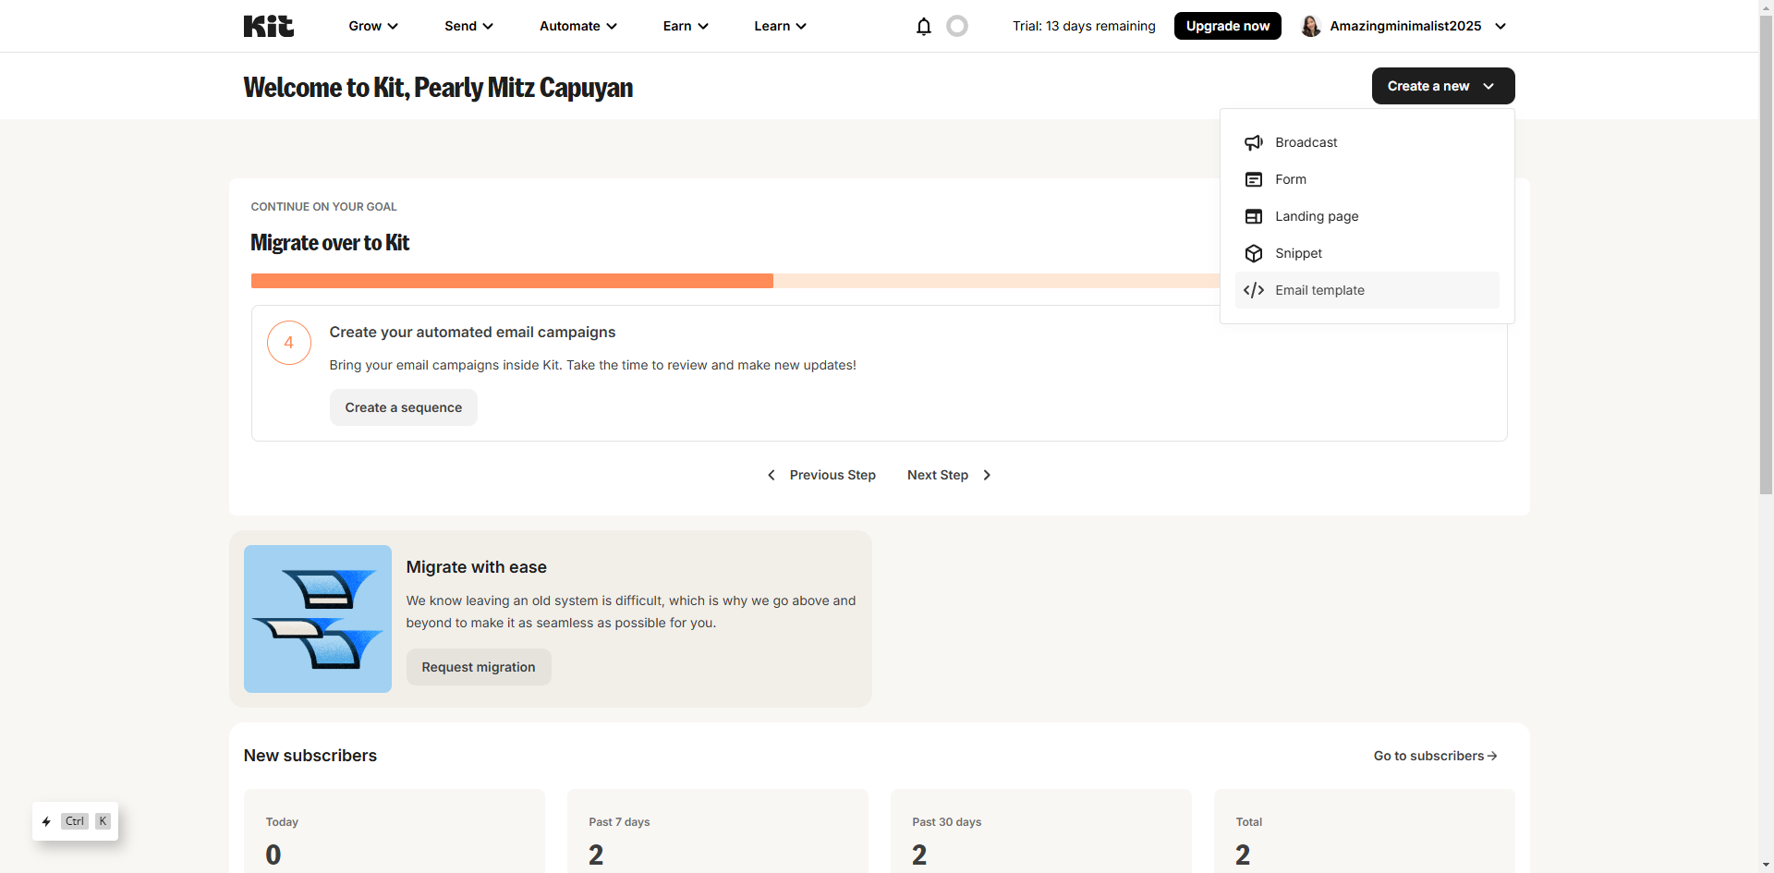Select Snippet from the create menu

pyautogui.click(x=1367, y=253)
